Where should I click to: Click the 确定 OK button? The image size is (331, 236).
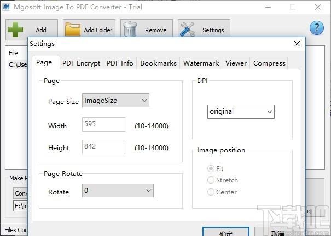pyautogui.click(x=226, y=232)
